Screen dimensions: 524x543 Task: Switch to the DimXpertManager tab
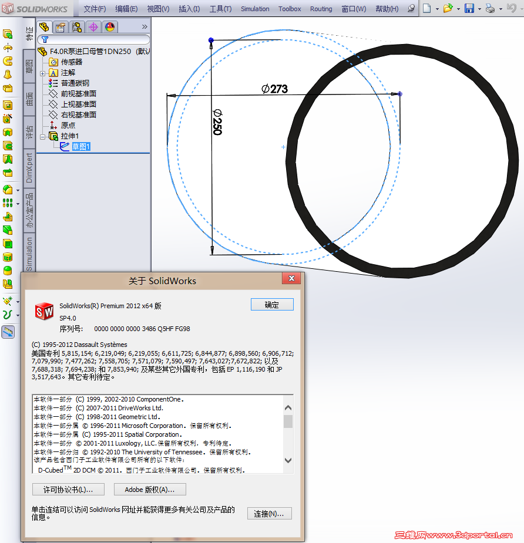click(x=93, y=27)
